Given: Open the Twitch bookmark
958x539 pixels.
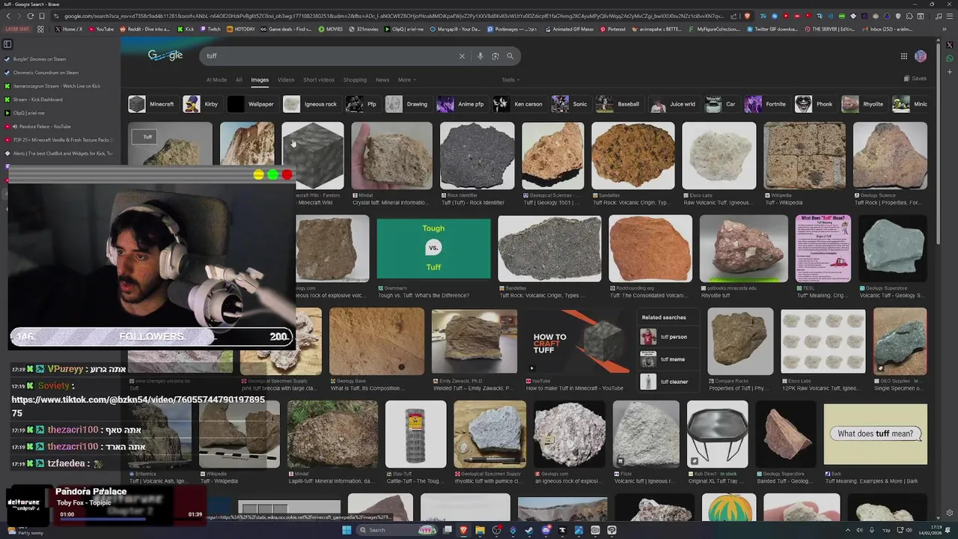Looking at the screenshot, I should pyautogui.click(x=209, y=29).
